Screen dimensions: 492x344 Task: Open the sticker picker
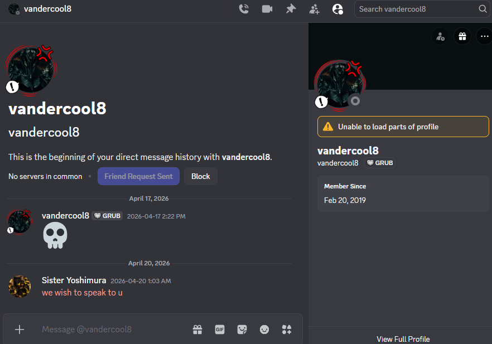(x=242, y=330)
